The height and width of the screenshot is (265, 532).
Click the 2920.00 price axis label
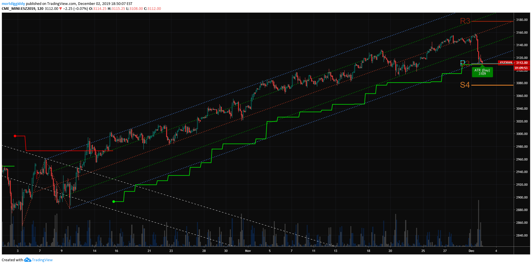[522, 185]
